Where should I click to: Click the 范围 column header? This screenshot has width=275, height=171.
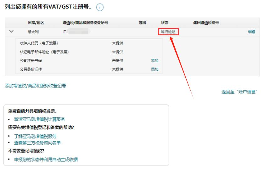(x=142, y=23)
